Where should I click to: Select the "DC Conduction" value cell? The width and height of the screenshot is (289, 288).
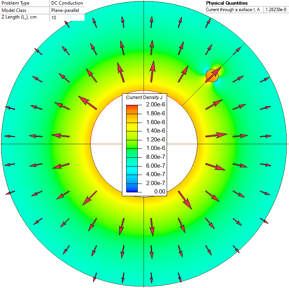click(67, 3)
